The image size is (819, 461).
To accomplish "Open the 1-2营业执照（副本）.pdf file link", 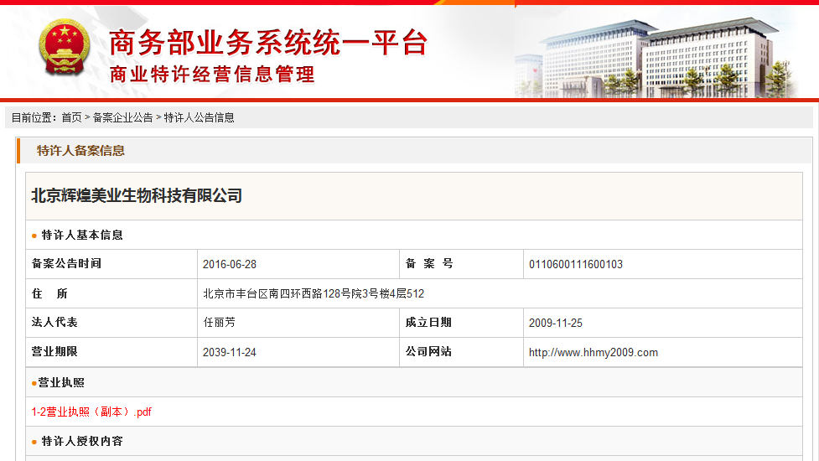I will 91,412.
